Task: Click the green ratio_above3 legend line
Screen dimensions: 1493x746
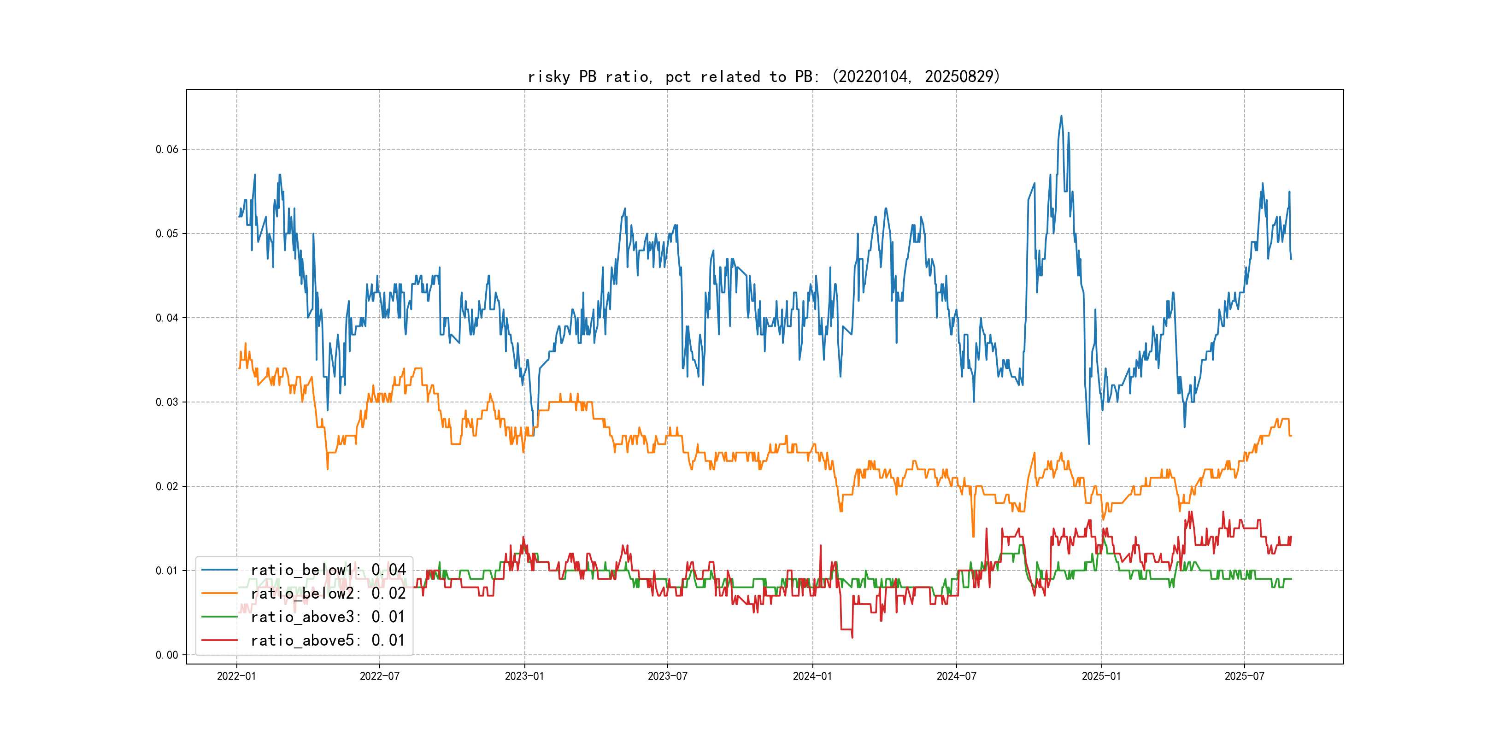Action: point(219,617)
